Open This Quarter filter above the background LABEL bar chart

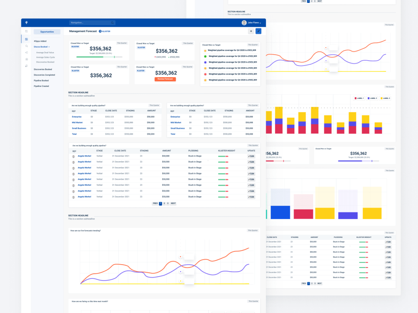(x=390, y=87)
